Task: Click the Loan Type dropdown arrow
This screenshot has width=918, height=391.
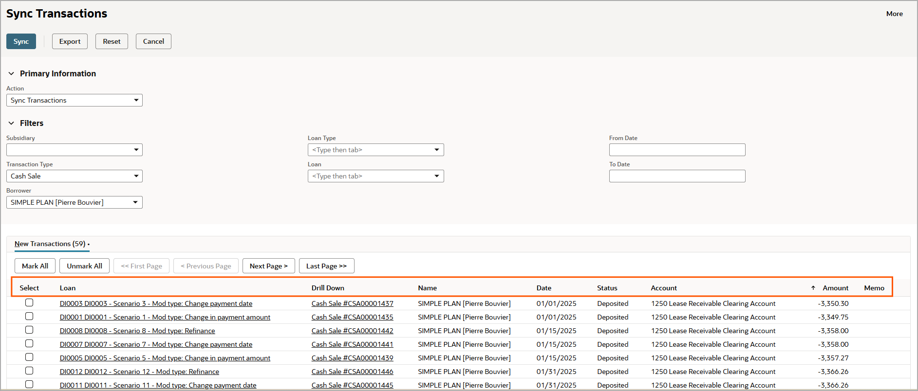Action: tap(436, 150)
